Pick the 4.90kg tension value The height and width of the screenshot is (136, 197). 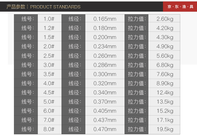[x=165, y=47]
